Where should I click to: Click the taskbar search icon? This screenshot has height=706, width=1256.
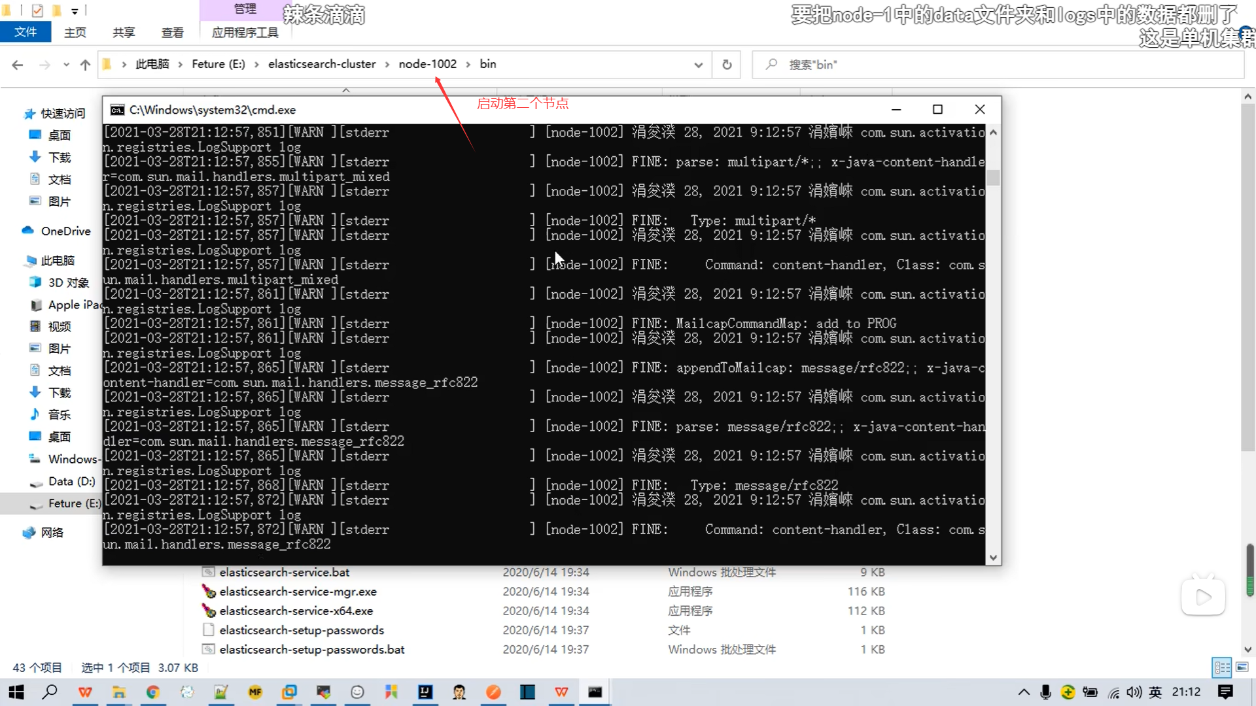click(50, 692)
